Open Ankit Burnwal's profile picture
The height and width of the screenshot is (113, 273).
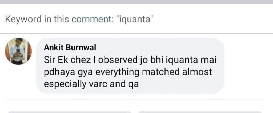click(18, 51)
